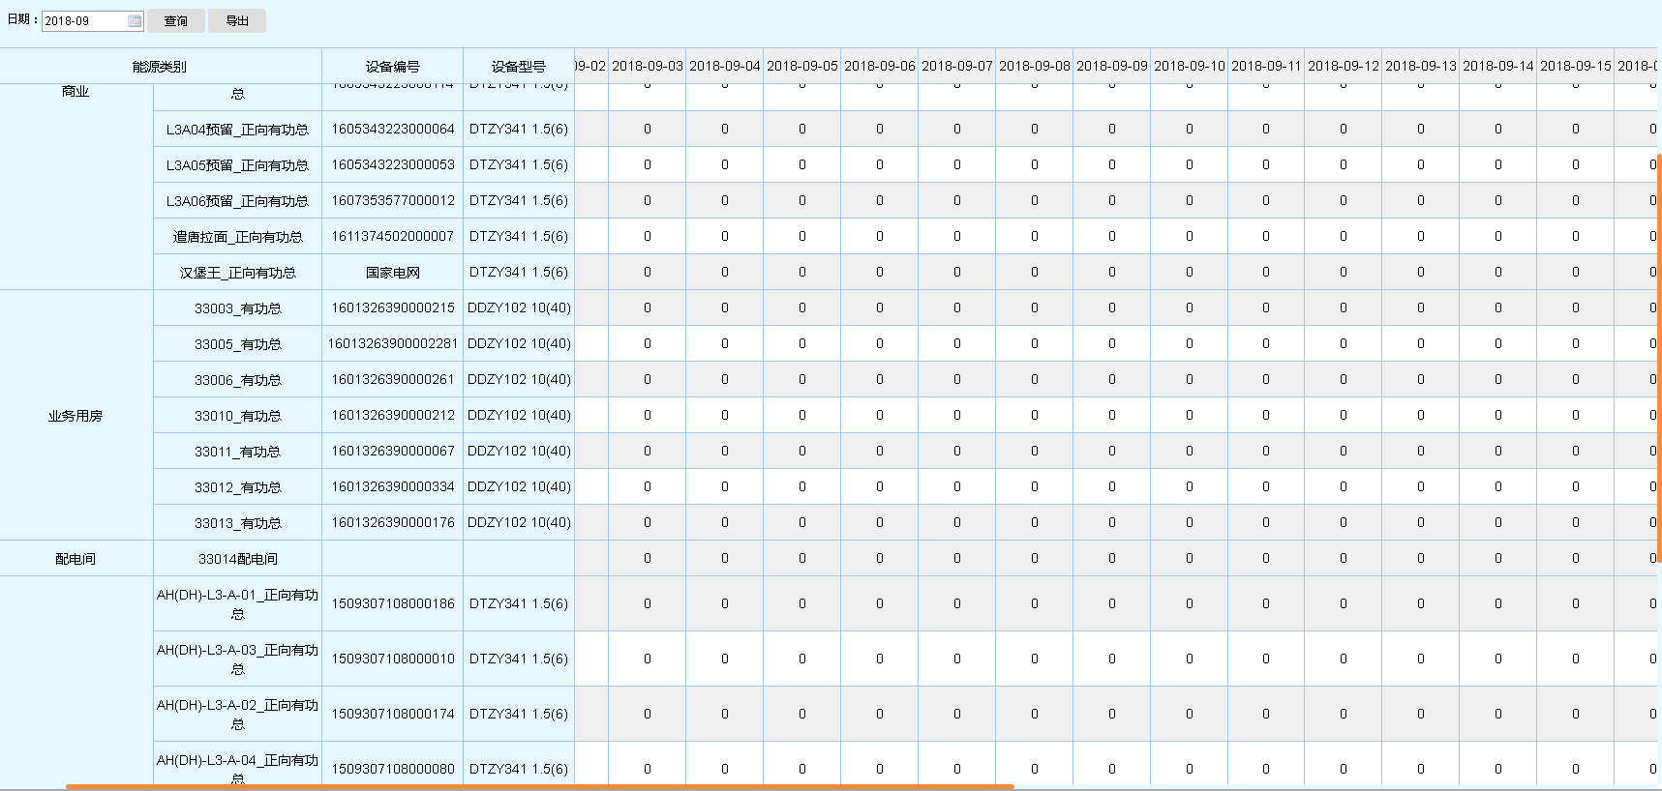Image resolution: width=1662 pixels, height=791 pixels.
Task: Click device number 1601326390000176
Action: [x=393, y=522]
